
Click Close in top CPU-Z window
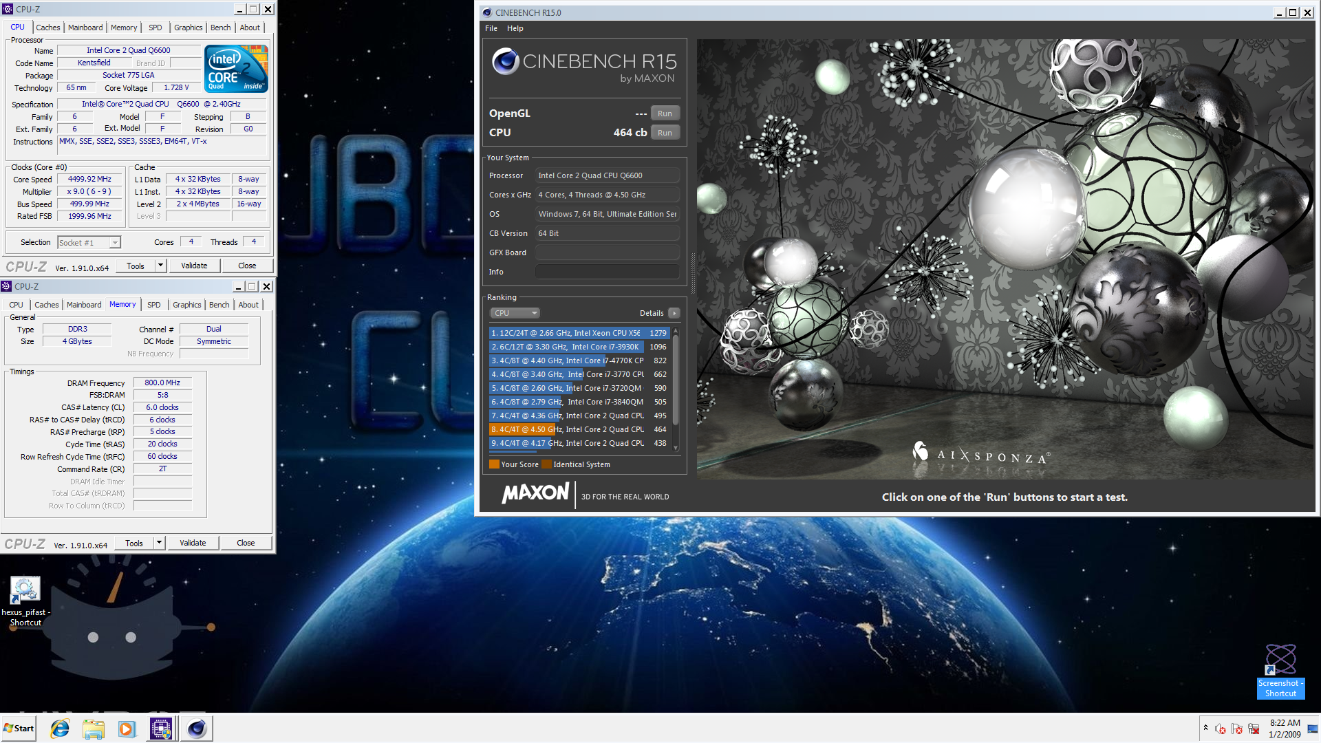[x=247, y=266]
